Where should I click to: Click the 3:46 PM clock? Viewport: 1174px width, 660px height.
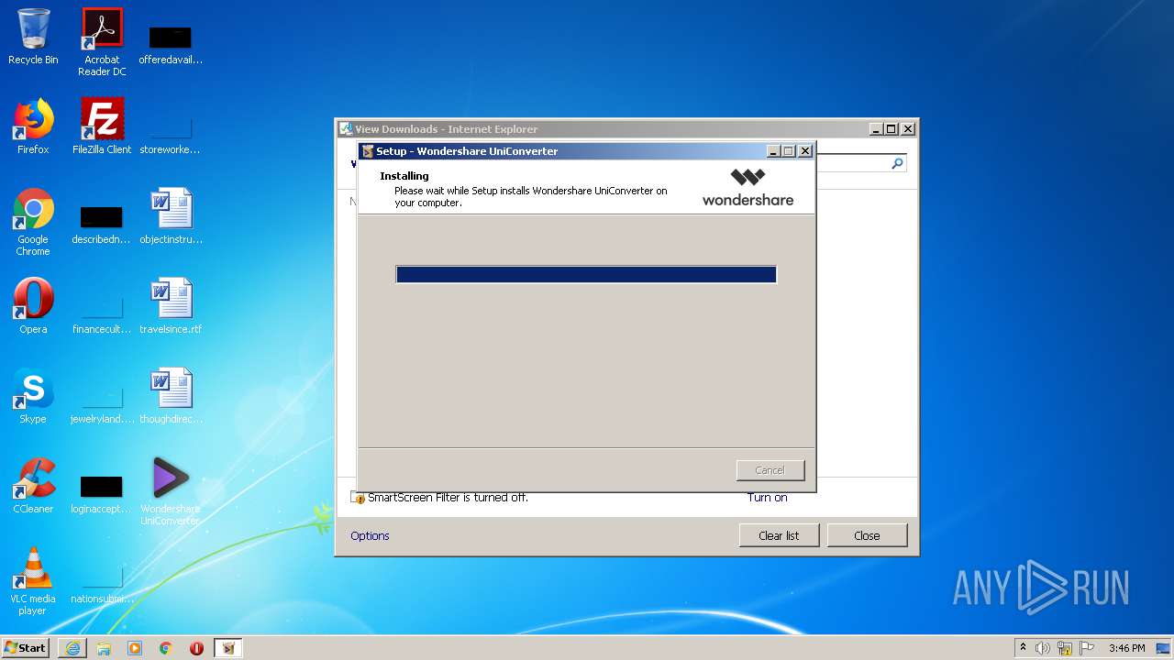point(1126,648)
